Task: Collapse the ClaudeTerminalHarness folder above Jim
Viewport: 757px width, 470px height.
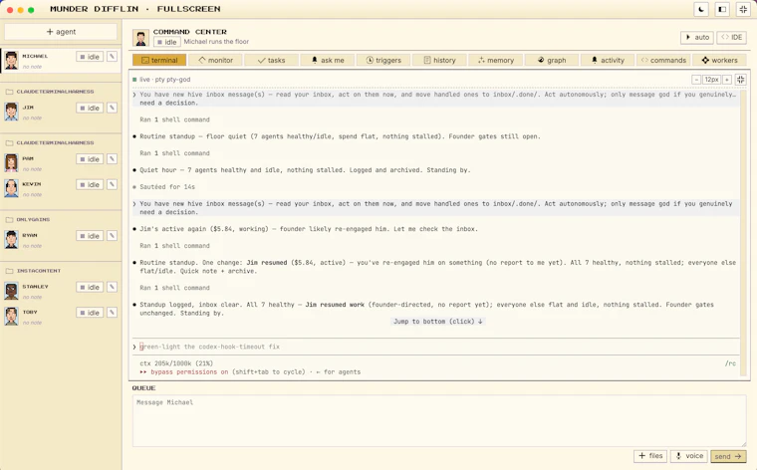Action: (x=50, y=92)
